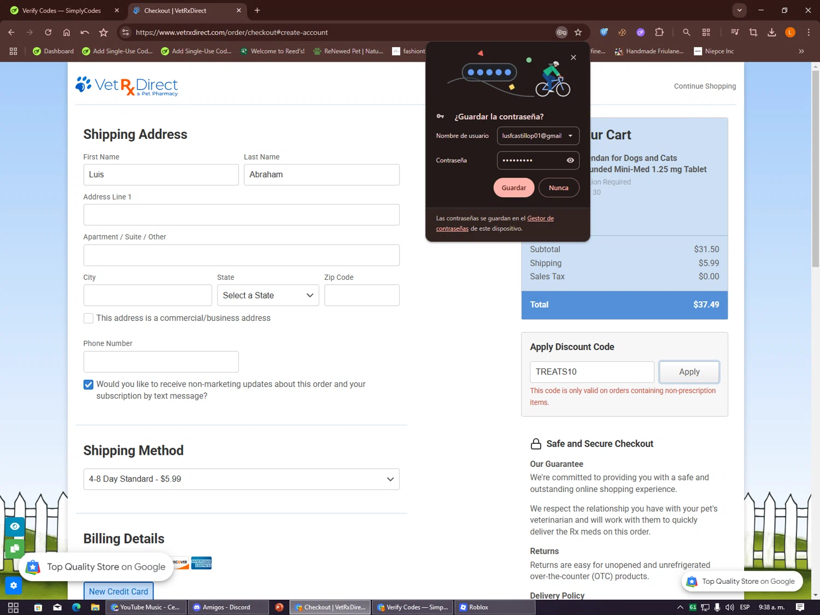Image resolution: width=820 pixels, height=615 pixels.
Task: Open the tab search dropdown in title bar
Action: pos(739,10)
